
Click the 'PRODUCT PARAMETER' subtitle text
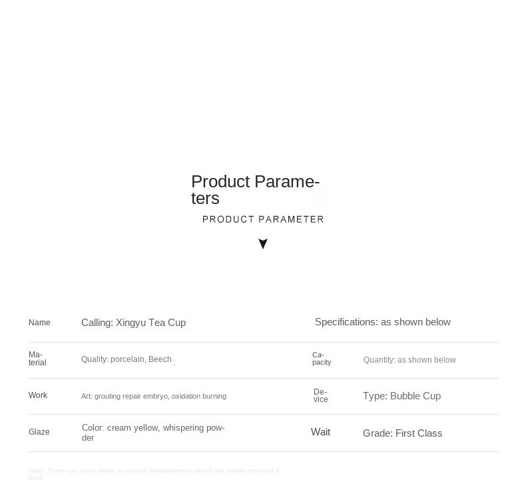coord(263,219)
